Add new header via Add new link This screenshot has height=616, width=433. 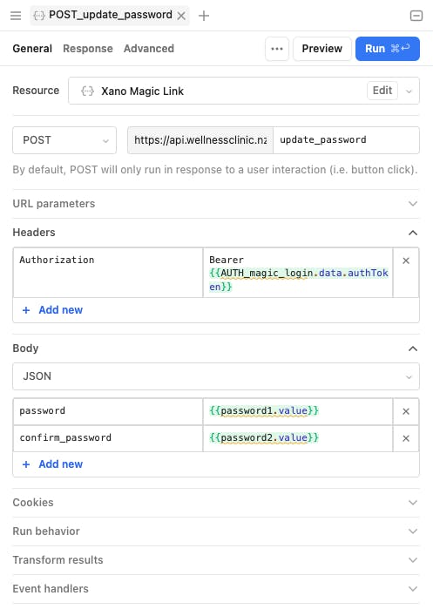[x=52, y=310]
